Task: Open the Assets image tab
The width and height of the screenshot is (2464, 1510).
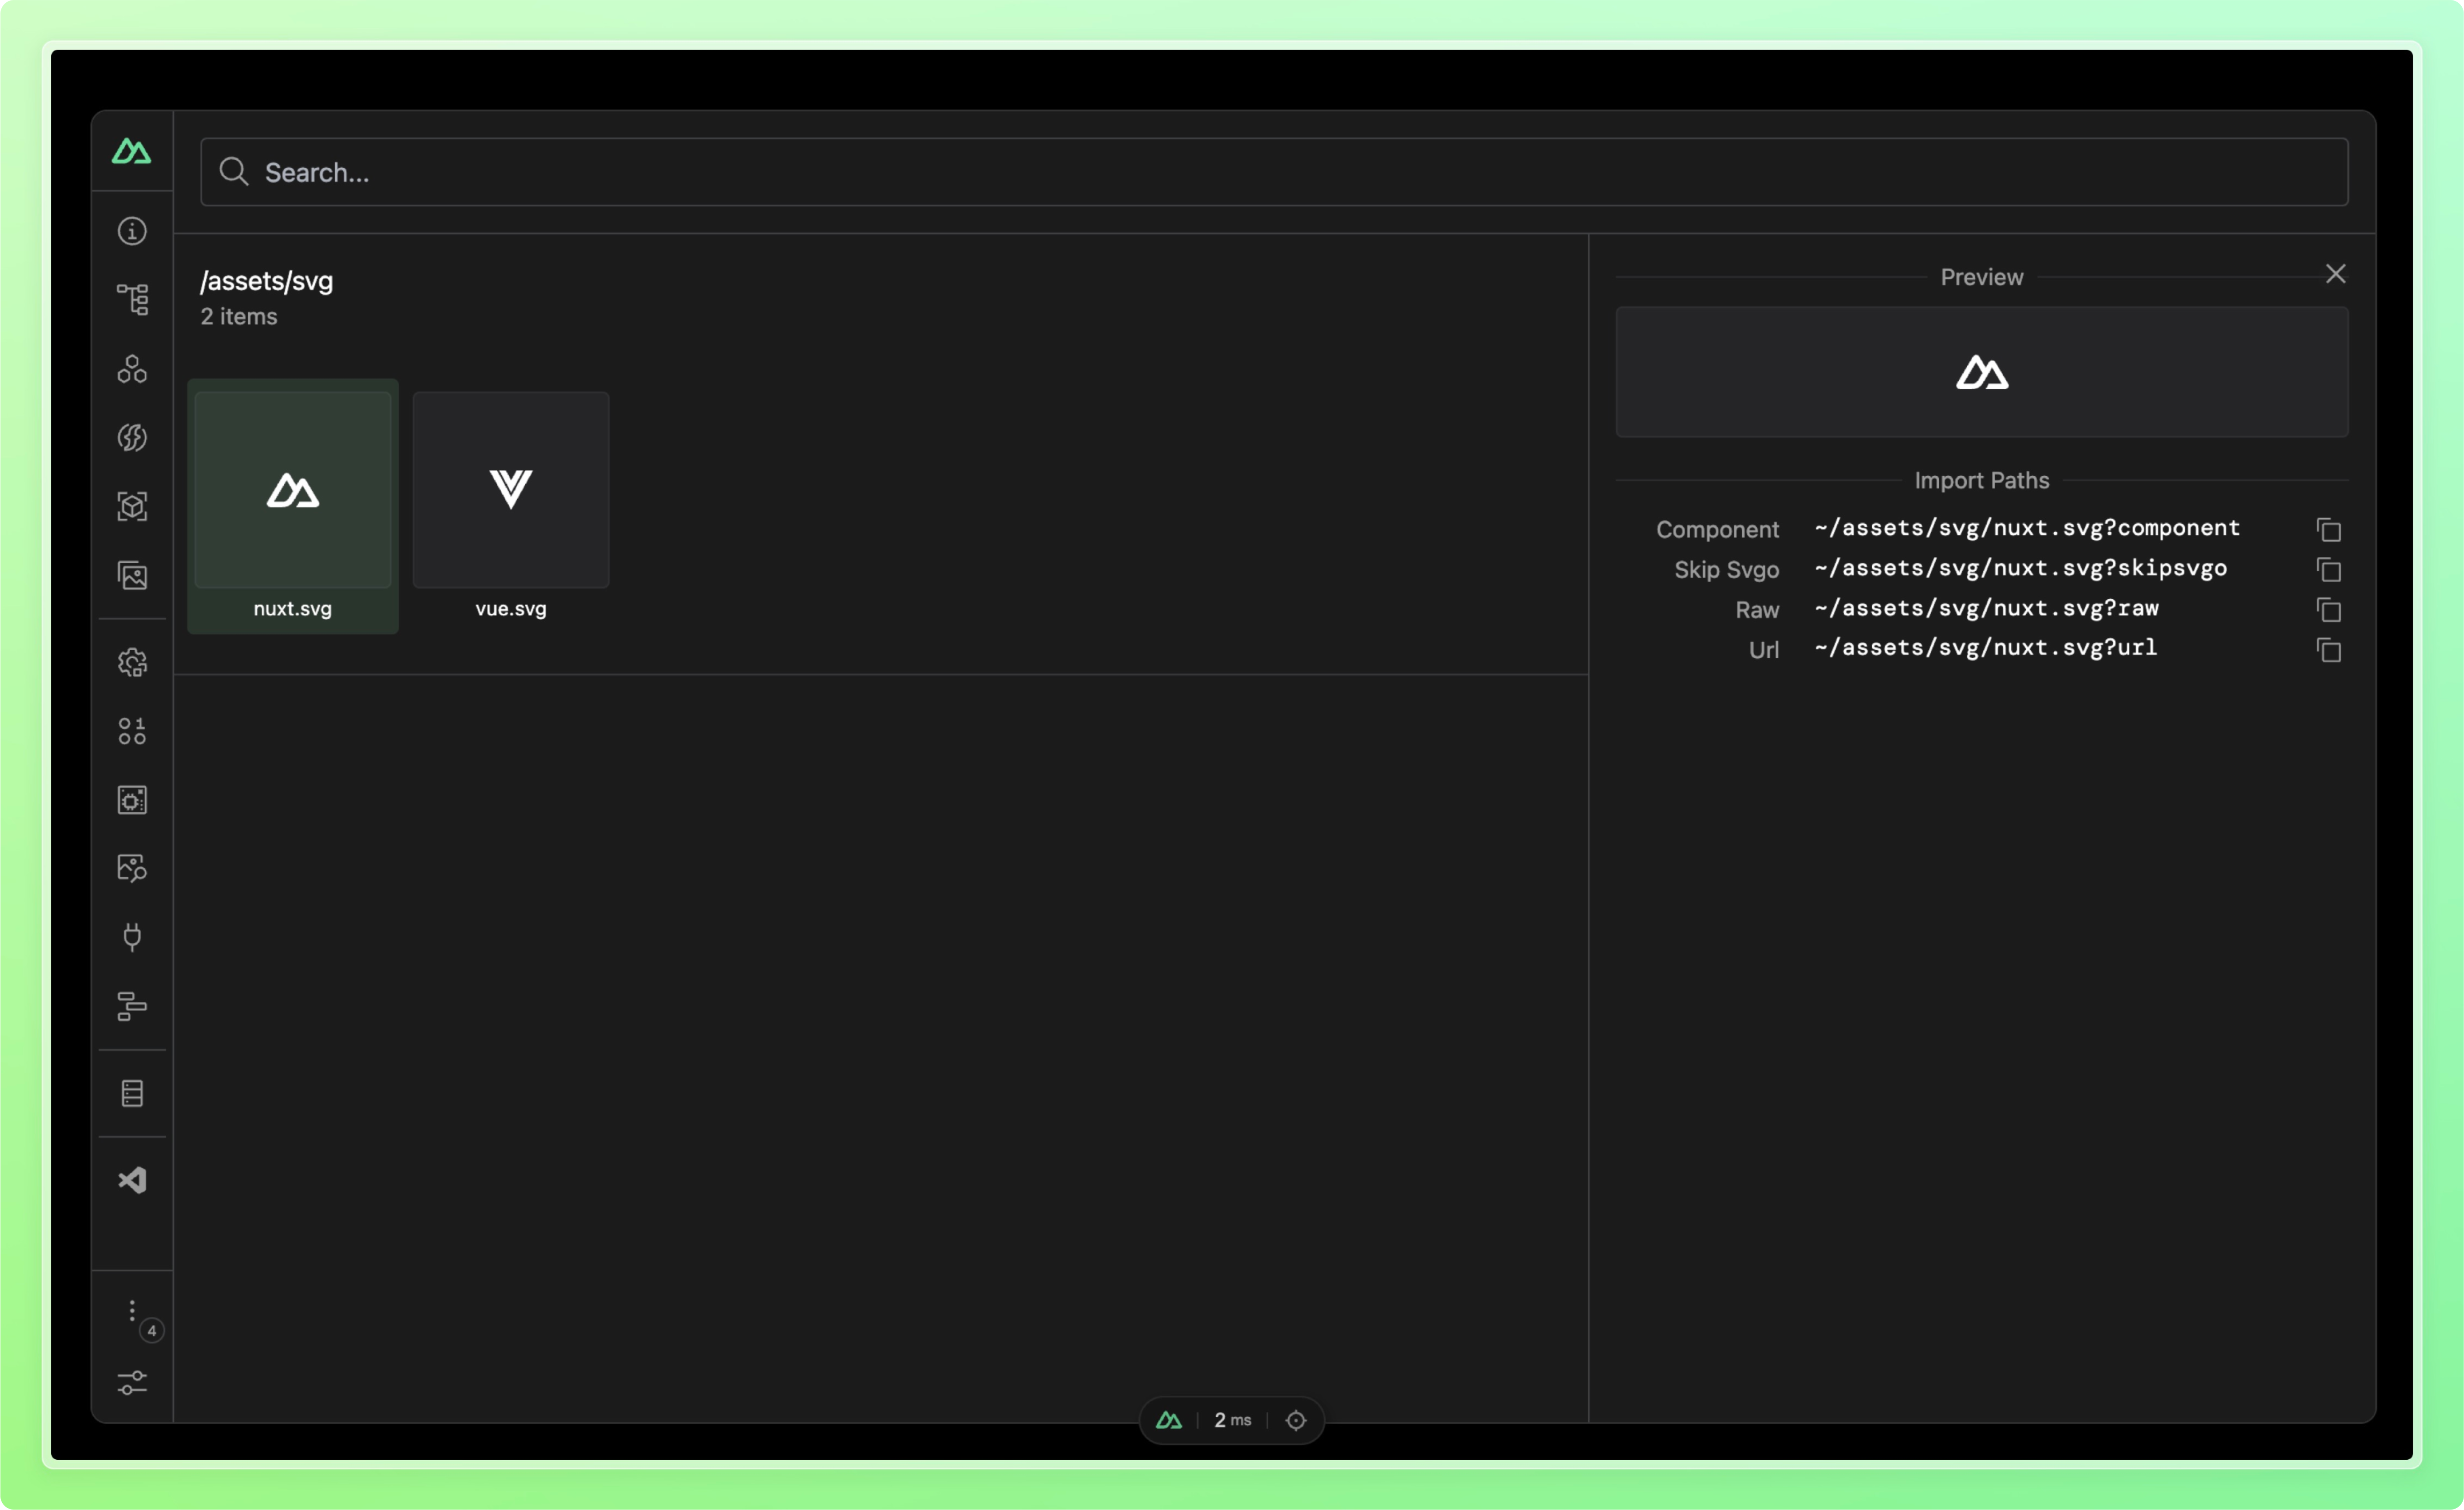Action: pos(132,575)
